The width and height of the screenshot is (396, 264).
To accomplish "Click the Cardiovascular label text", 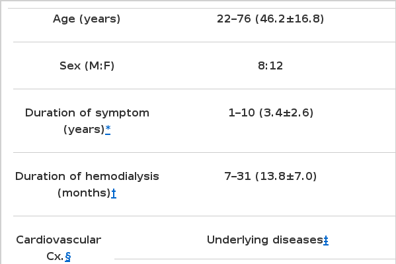I will tap(59, 240).
